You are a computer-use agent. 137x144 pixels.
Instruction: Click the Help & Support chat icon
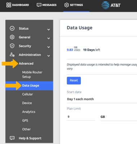tap(12, 138)
